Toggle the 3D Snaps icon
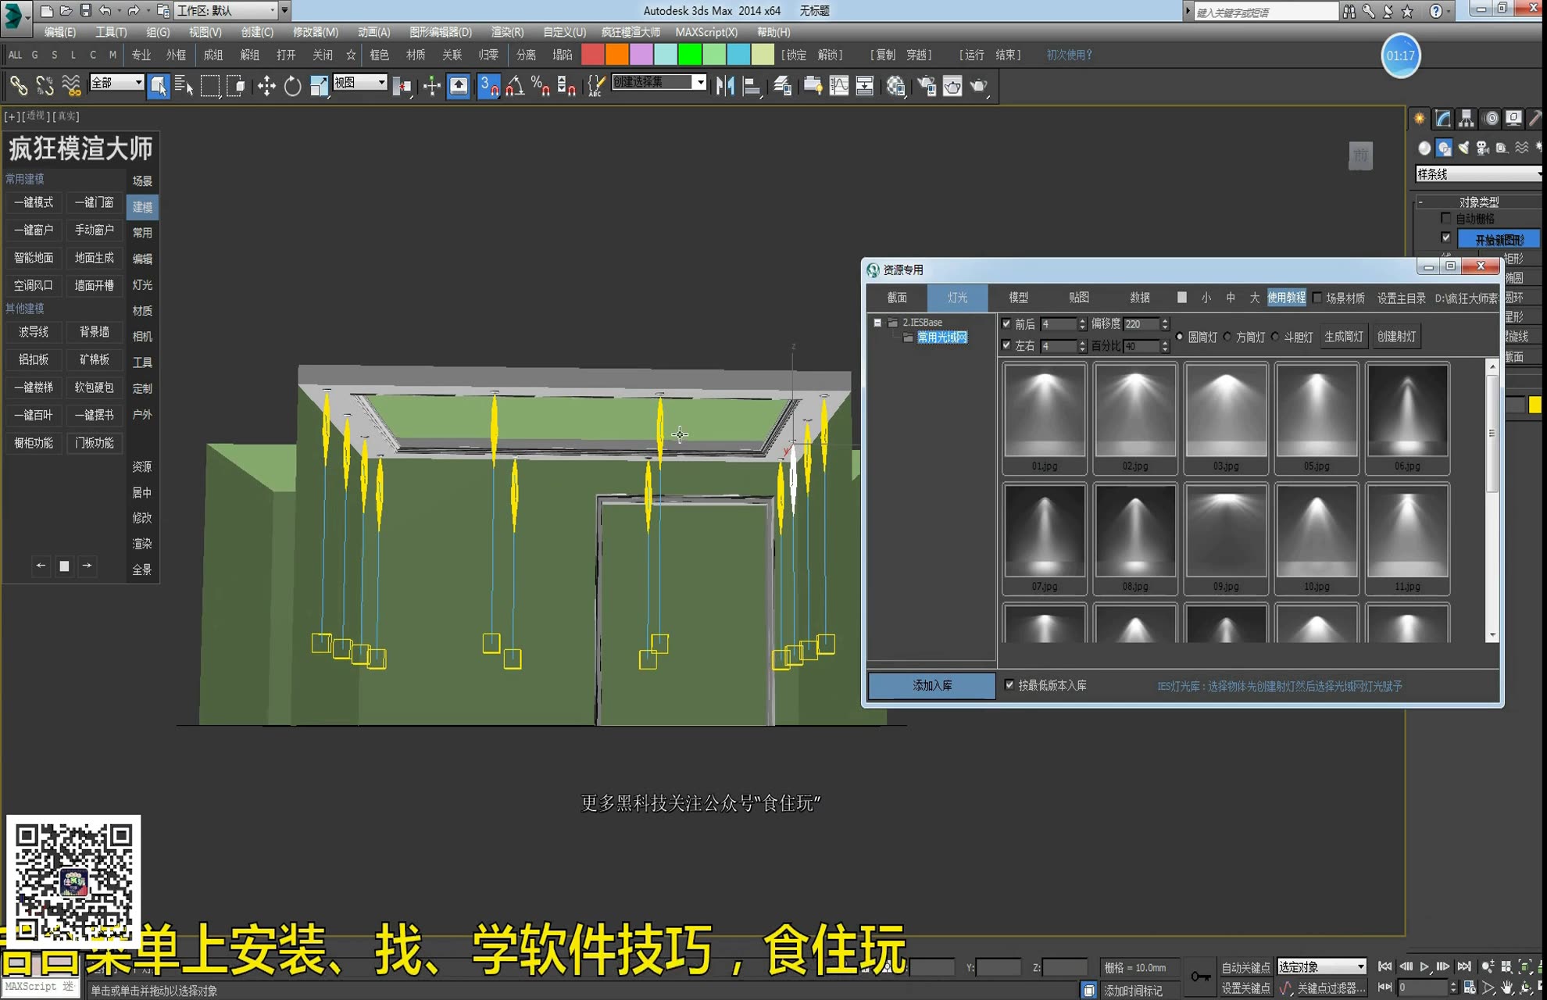Viewport: 1547px width, 1000px height. (x=488, y=85)
